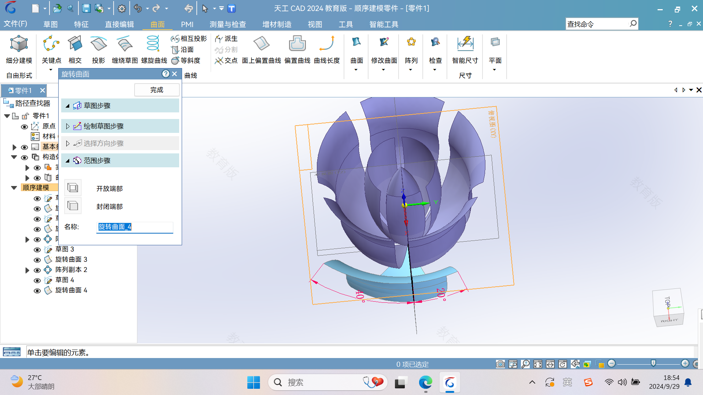703x395 pixels.
Task: Open the 平面 dropdown arrow
Action: (x=495, y=70)
